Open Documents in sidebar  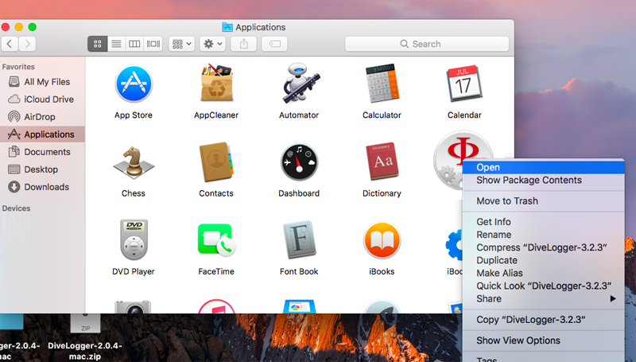coord(42,152)
